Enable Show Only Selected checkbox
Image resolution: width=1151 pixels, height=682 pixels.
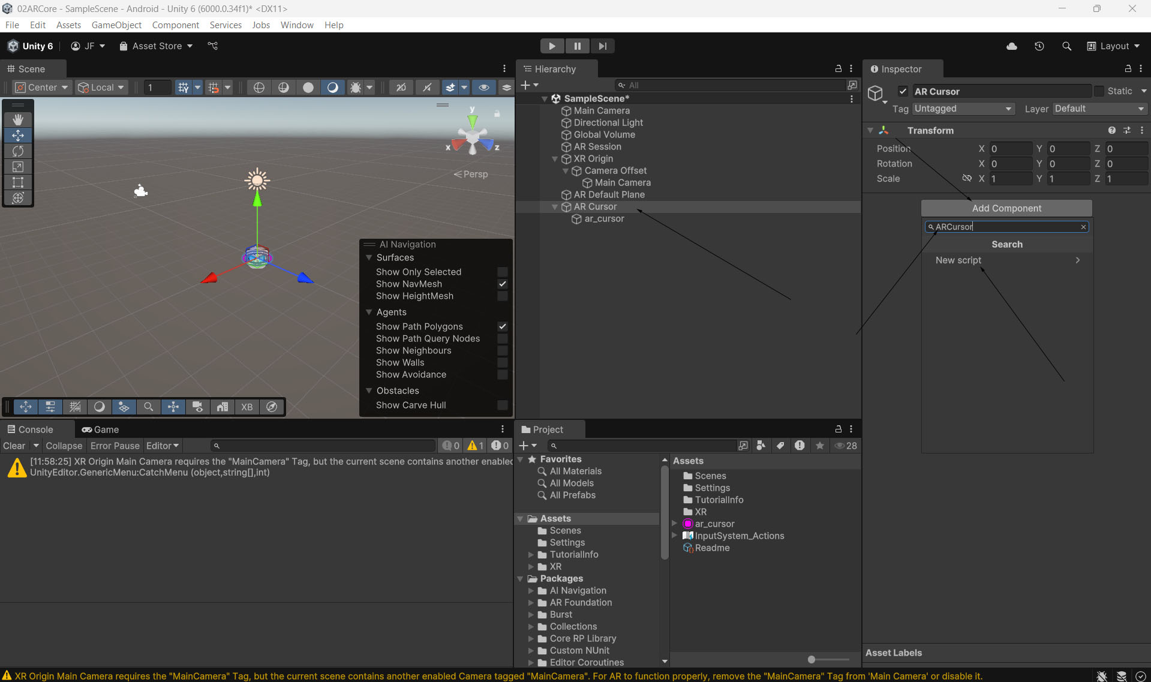coord(503,272)
